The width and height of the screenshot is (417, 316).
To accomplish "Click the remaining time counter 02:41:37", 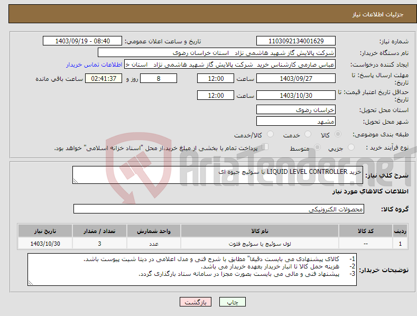I will pos(104,78).
